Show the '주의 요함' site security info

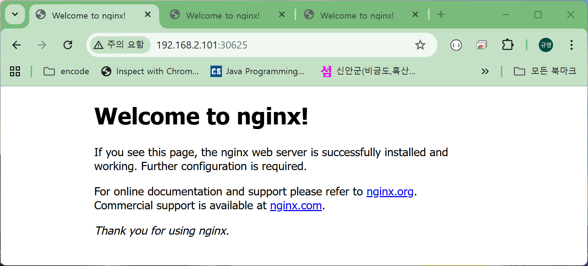click(x=120, y=45)
